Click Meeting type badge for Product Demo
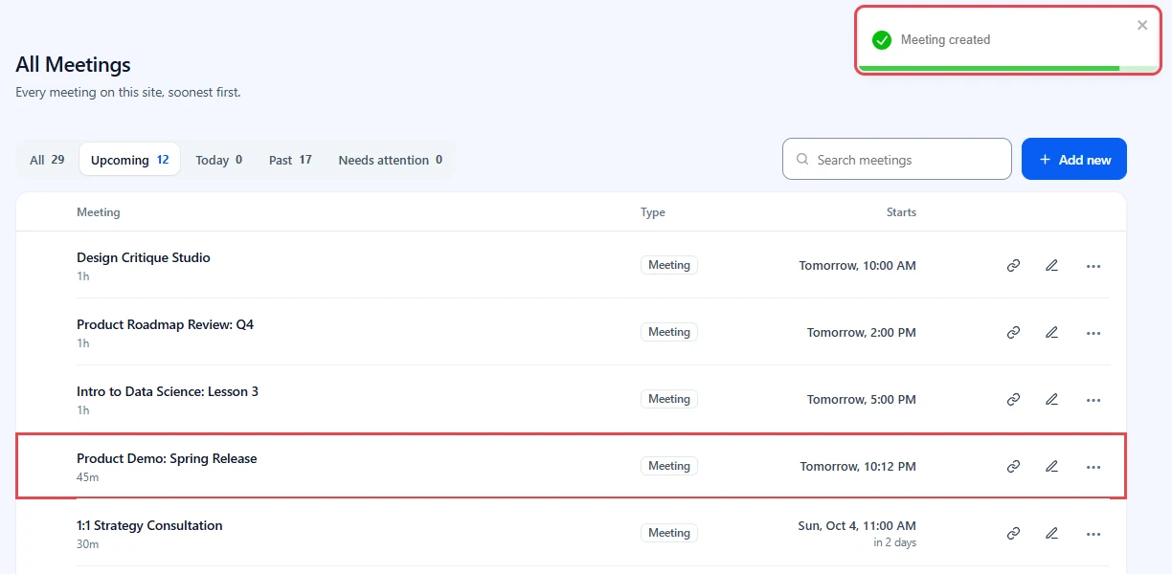This screenshot has width=1172, height=574. pyautogui.click(x=669, y=466)
